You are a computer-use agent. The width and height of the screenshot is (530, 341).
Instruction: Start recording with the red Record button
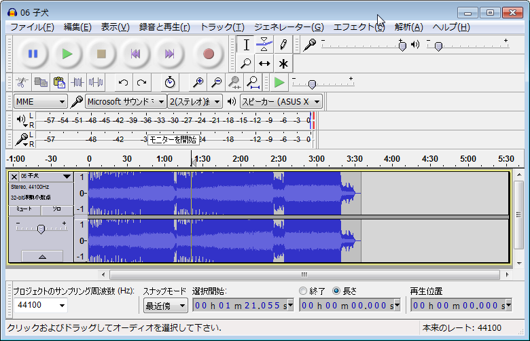pyautogui.click(x=209, y=54)
